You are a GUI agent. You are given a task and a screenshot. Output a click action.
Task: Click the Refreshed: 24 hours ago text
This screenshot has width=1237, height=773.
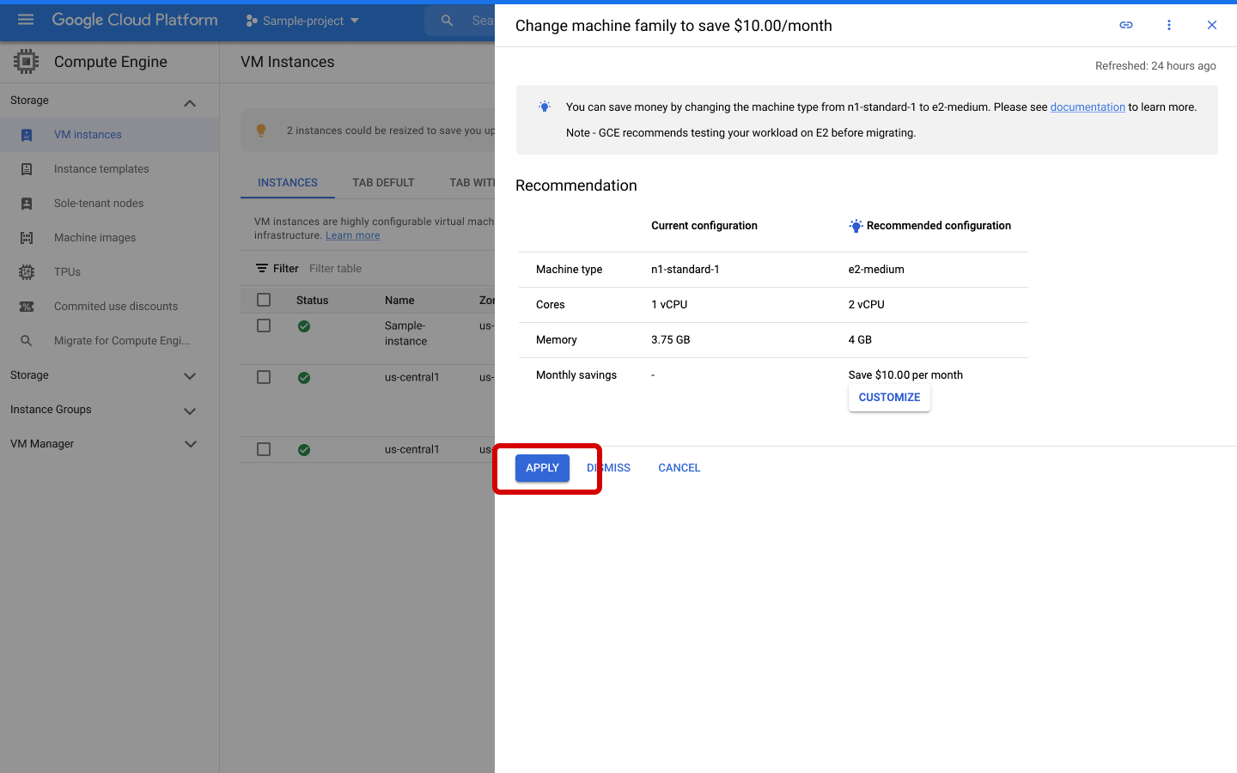(x=1155, y=66)
